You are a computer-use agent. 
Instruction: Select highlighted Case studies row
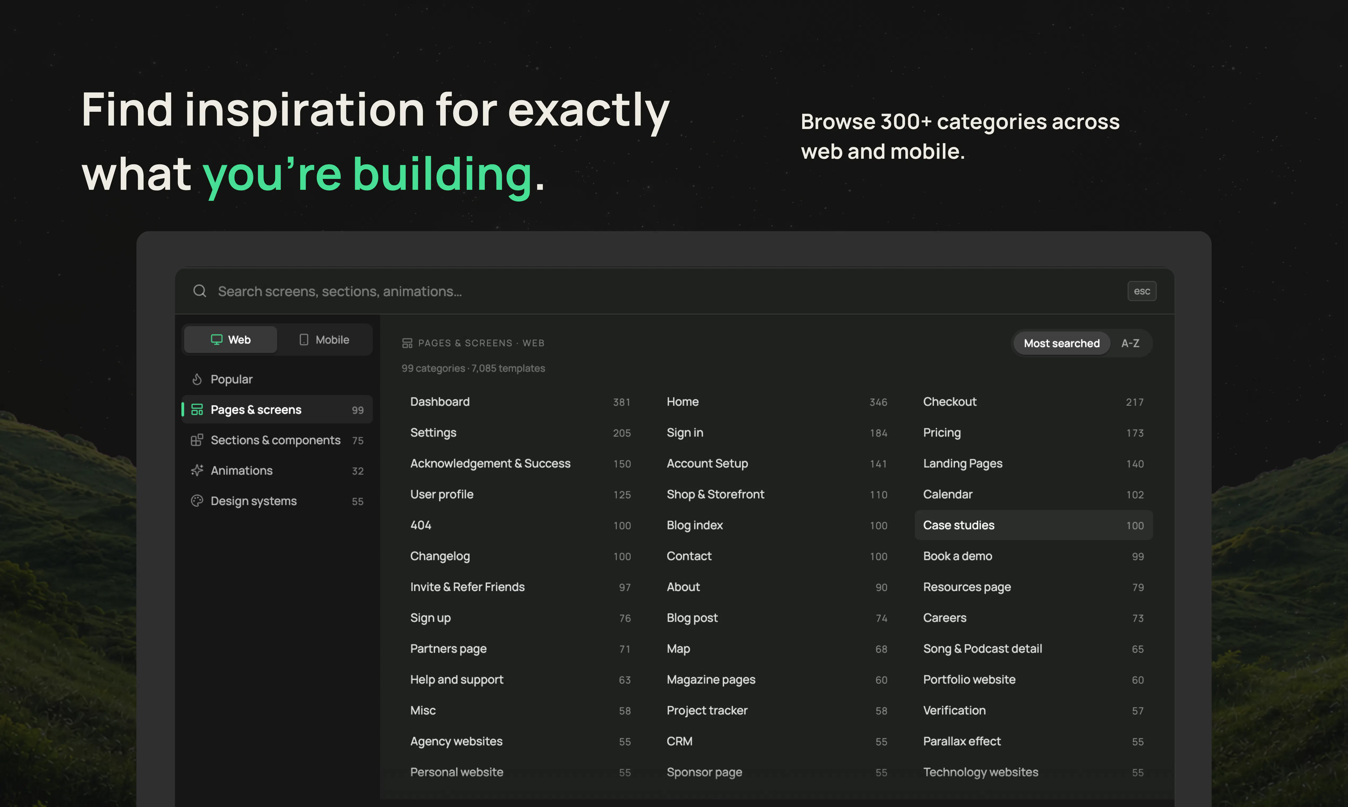click(x=1033, y=525)
